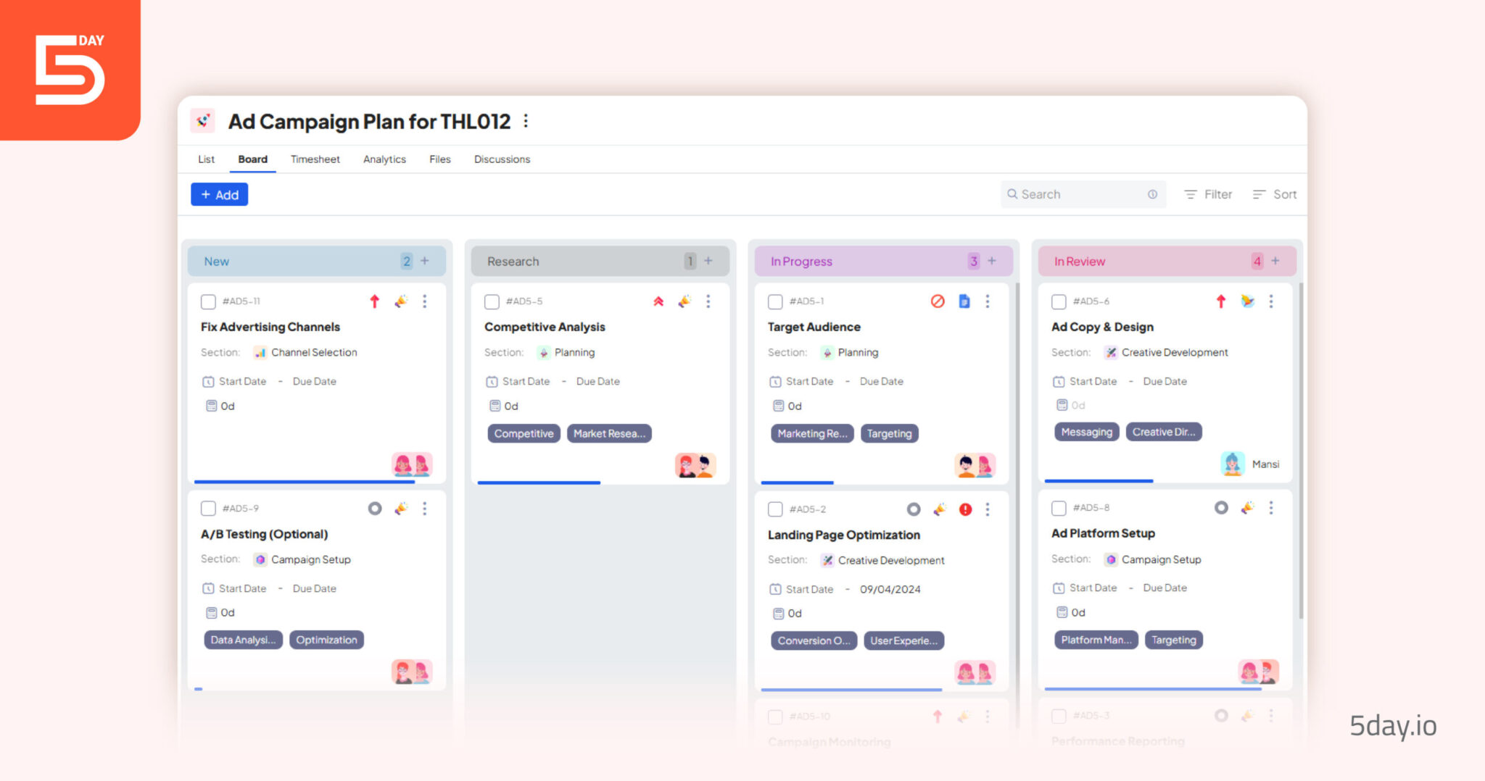The image size is (1485, 781).
Task: Open the document icon on the Target Audience card
Action: tap(964, 301)
